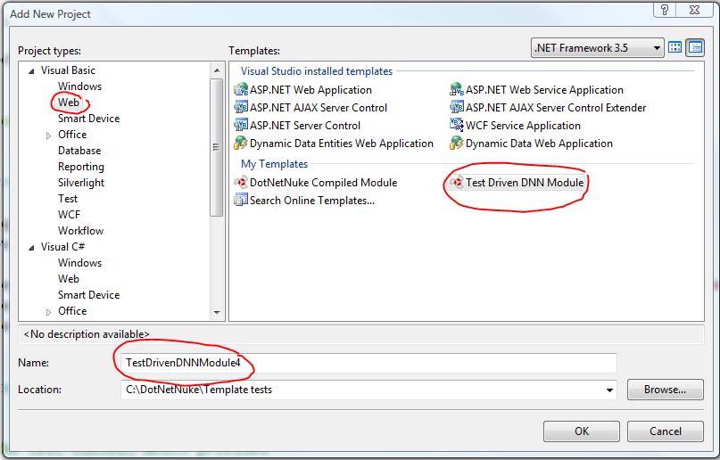Switch templates view to small icons list
The image size is (720, 460).
(695, 47)
